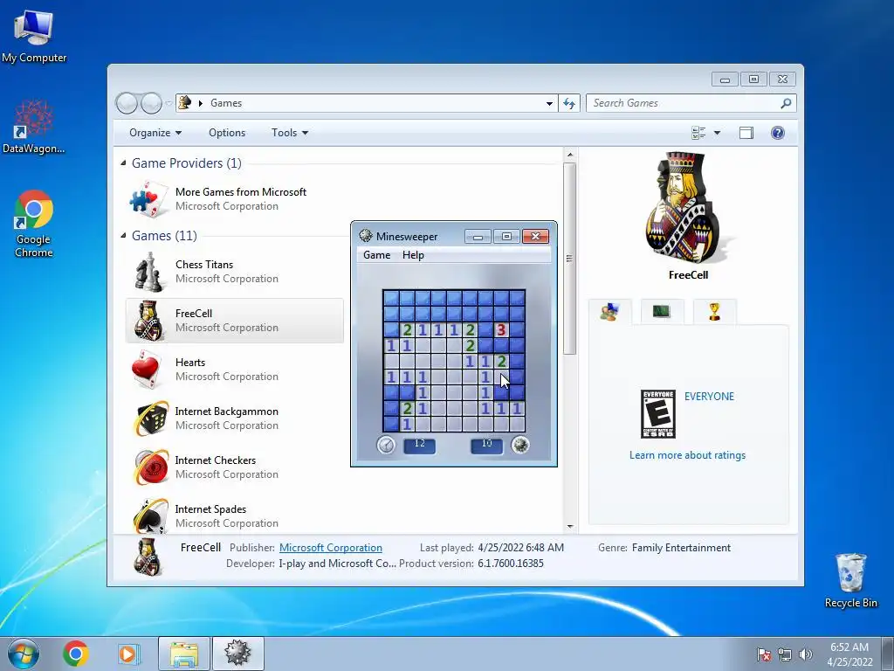
Task: Click the Minesweeper clock timer icon
Action: pyautogui.click(x=386, y=445)
